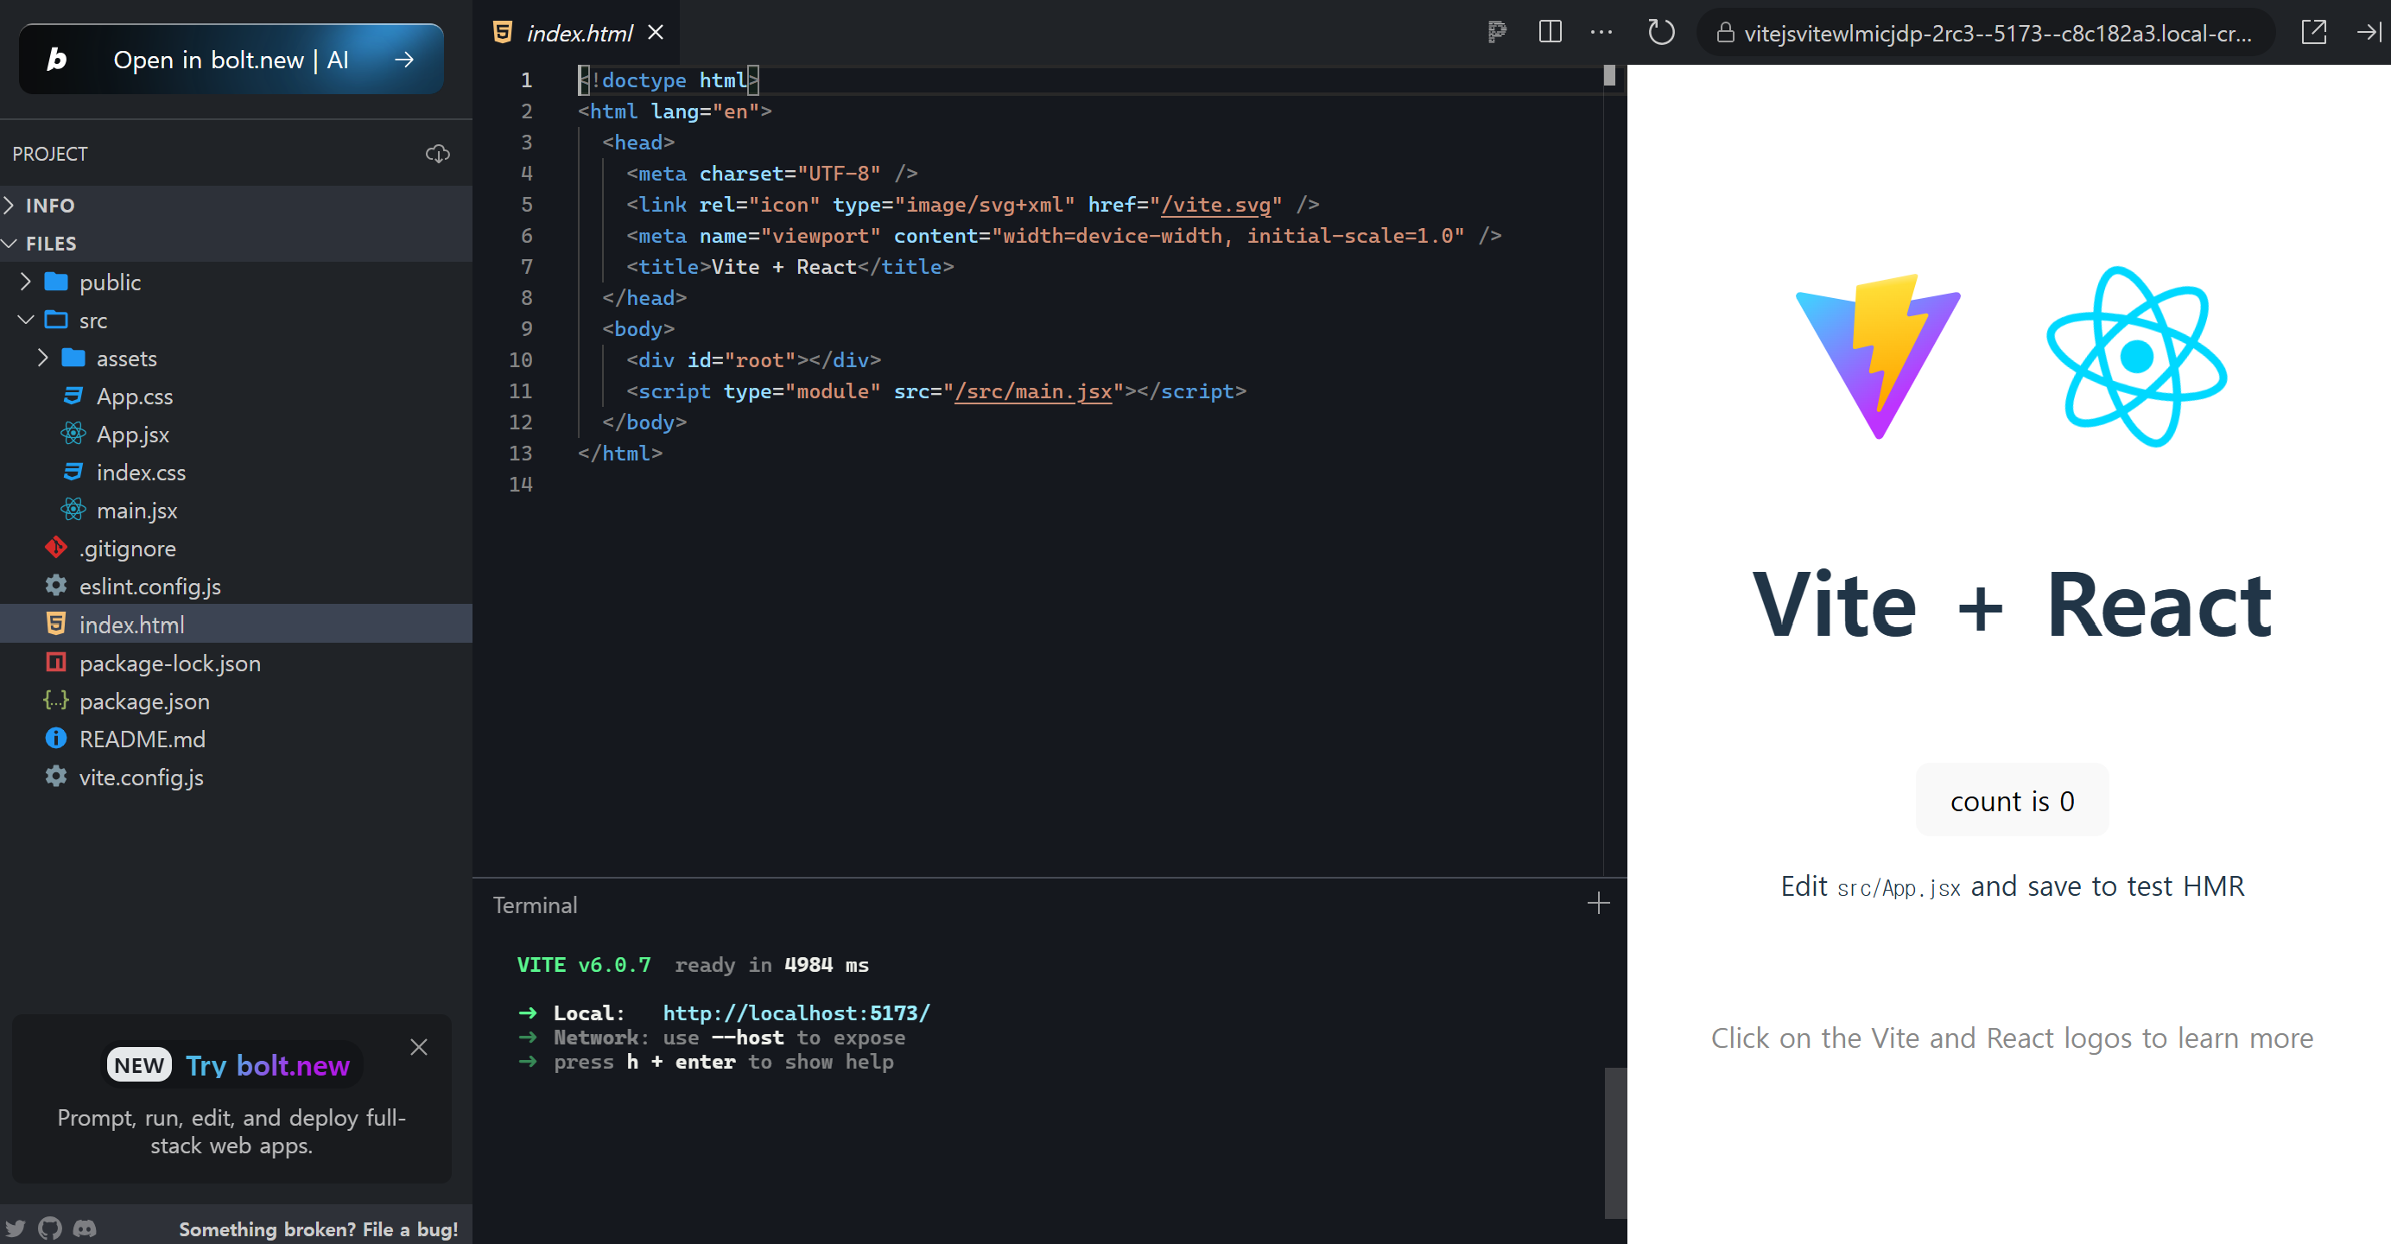Collapse the preview panel with arrow icon

[x=2368, y=33]
